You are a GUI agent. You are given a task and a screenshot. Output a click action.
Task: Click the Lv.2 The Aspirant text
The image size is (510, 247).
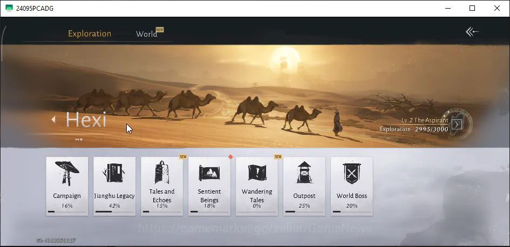click(x=425, y=120)
